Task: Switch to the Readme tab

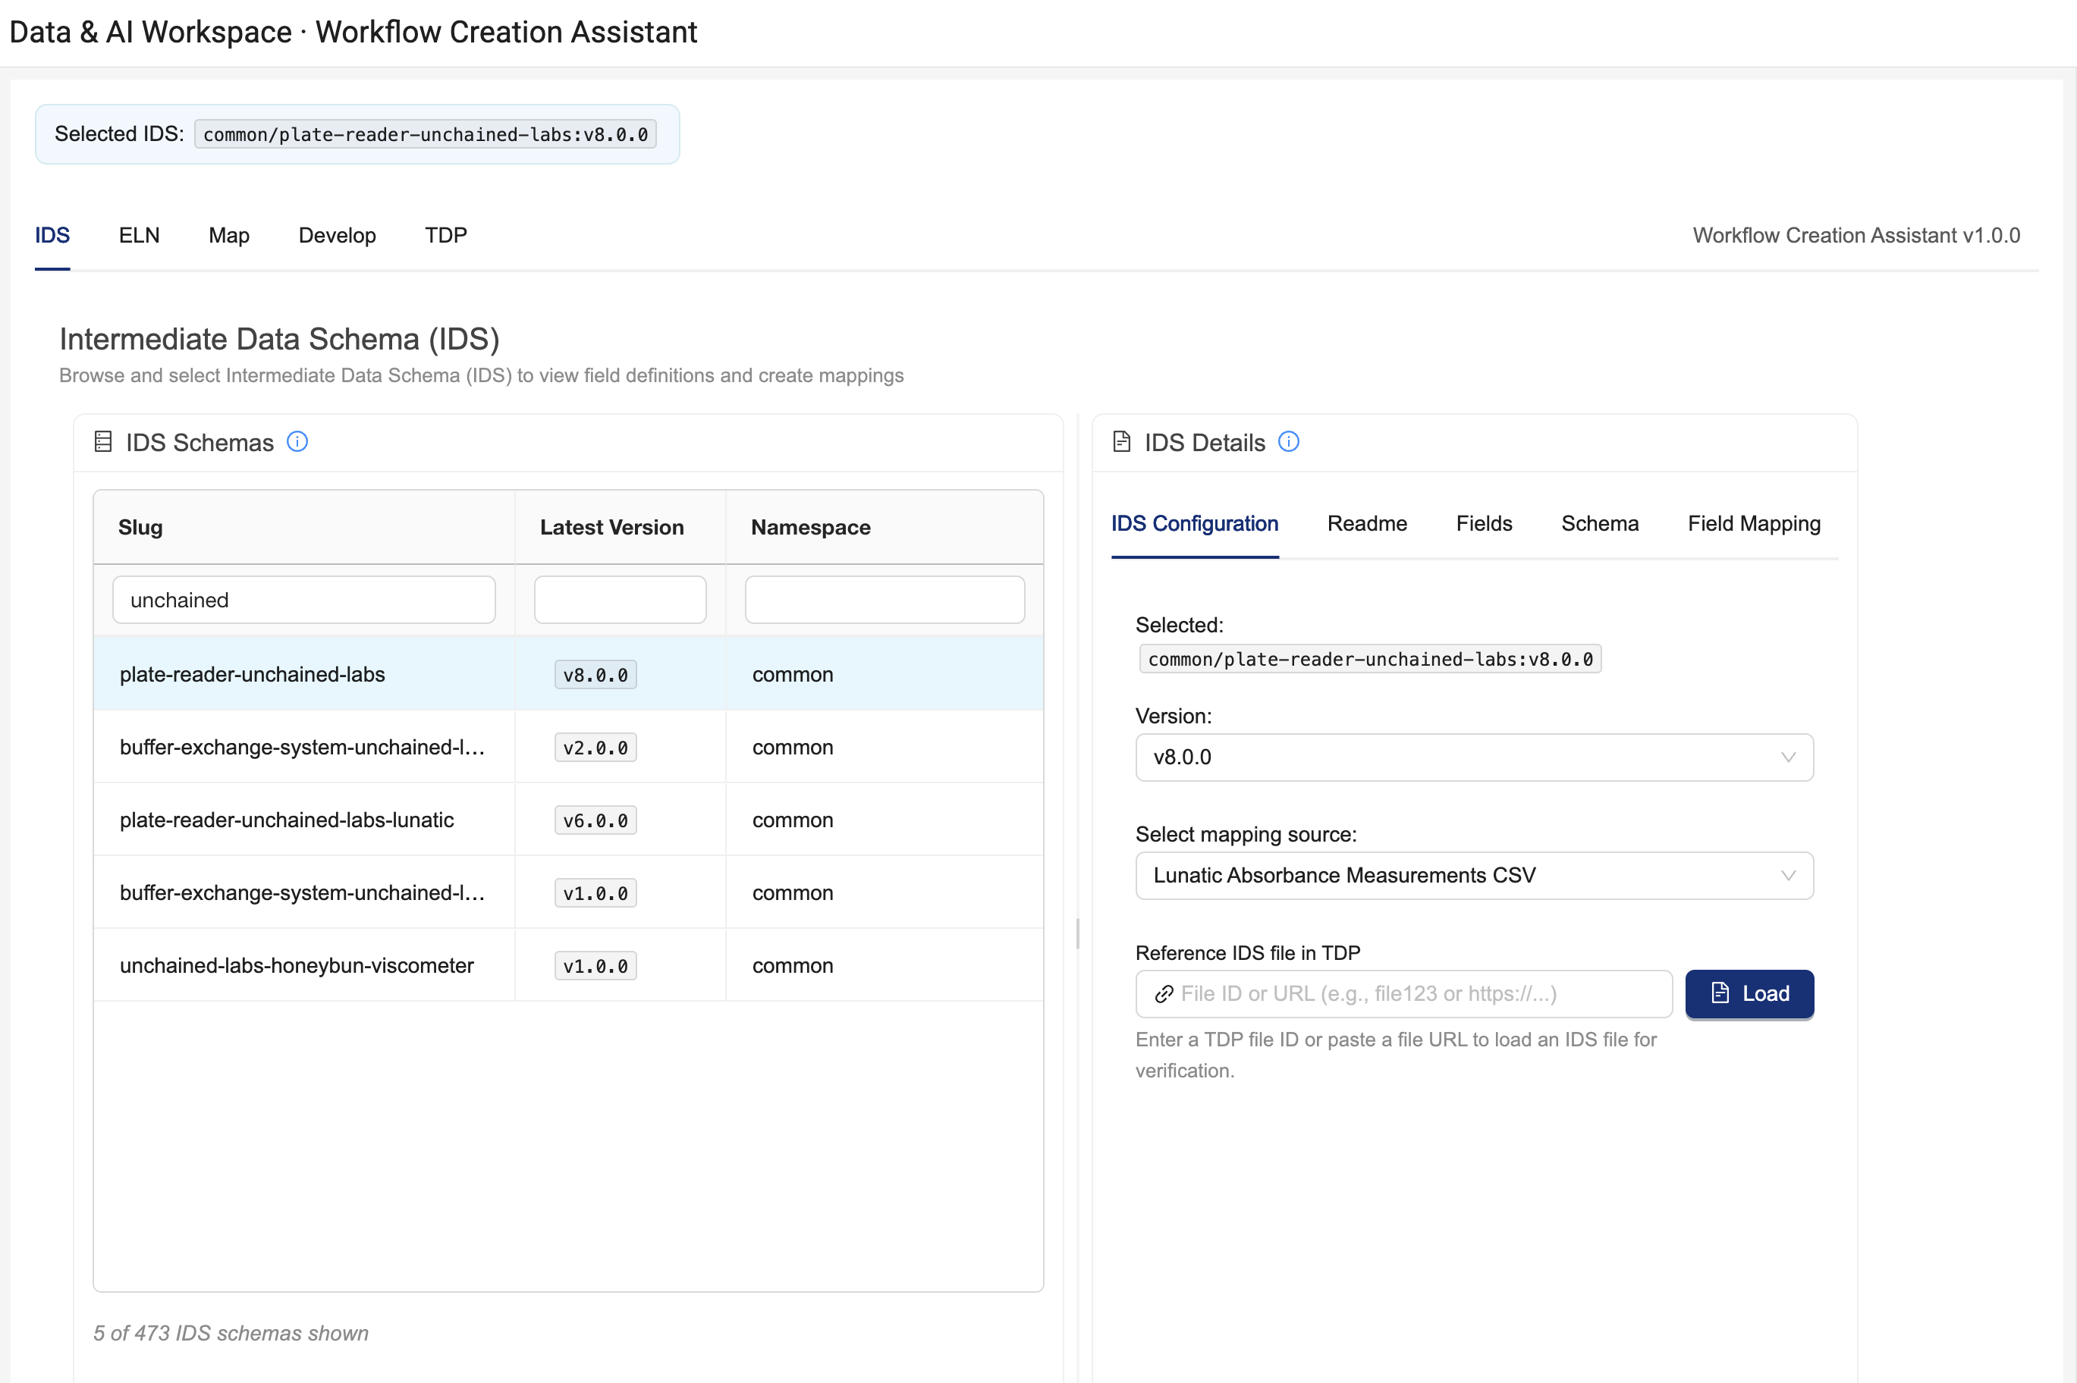Action: click(x=1366, y=523)
